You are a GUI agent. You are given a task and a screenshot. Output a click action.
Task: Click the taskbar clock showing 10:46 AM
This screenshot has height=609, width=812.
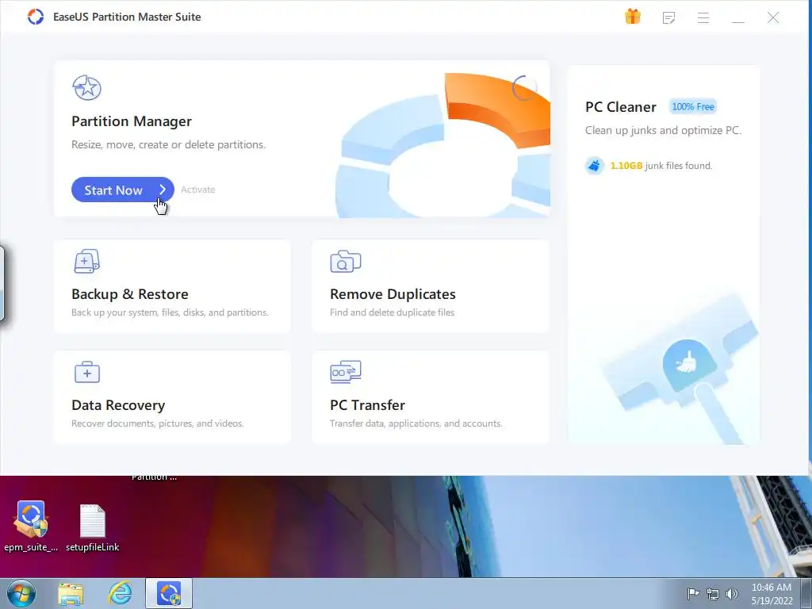coord(772,593)
